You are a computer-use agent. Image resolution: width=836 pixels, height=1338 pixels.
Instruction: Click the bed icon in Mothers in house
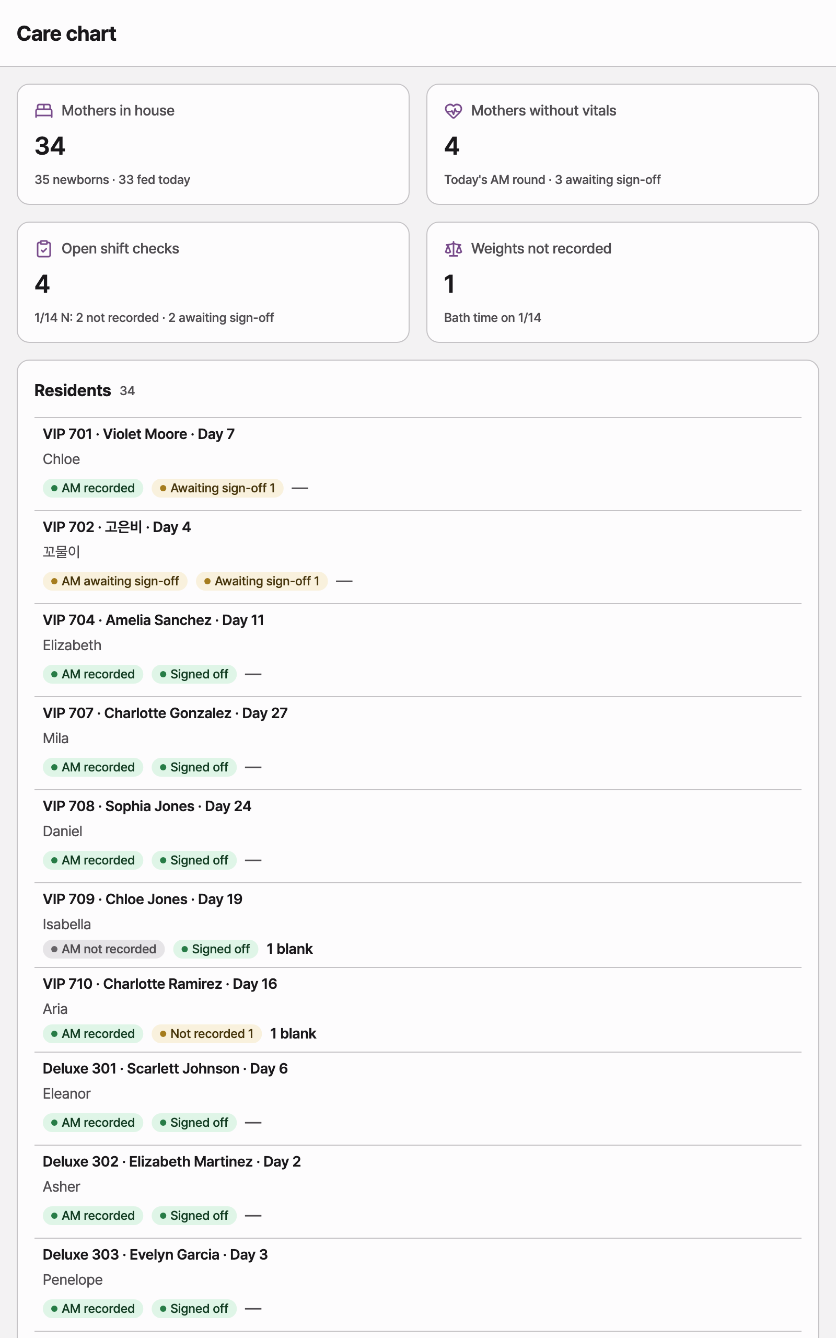[44, 111]
